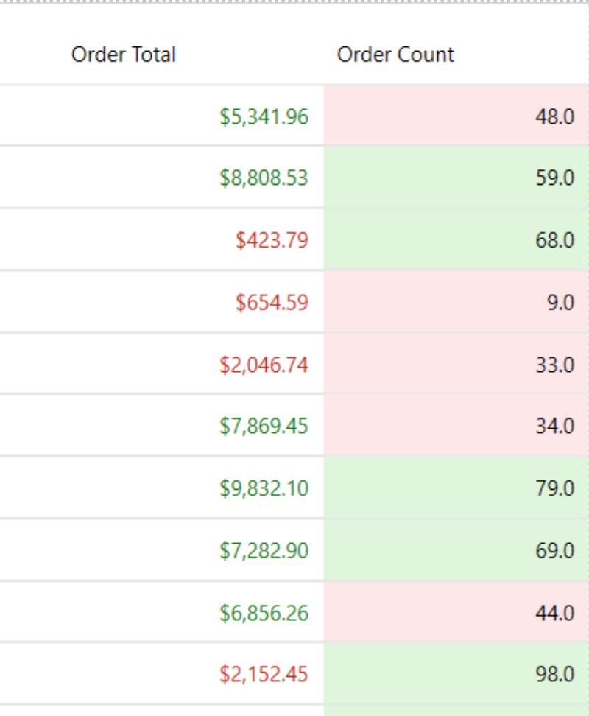This screenshot has height=716, width=589.
Task: Select the $6,856.26 order total cell
Action: pyautogui.click(x=264, y=613)
